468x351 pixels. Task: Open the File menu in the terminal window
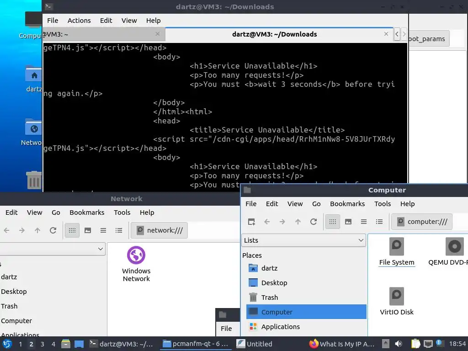click(x=53, y=21)
